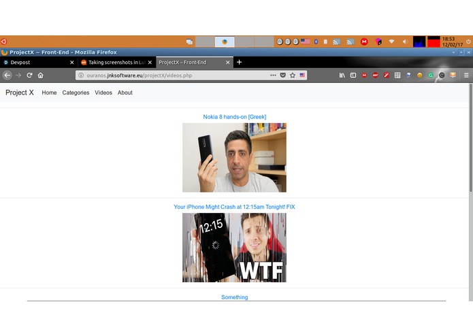The image size is (473, 336).
Task: Click the orange monitor extension icon
Action: click(x=453, y=75)
